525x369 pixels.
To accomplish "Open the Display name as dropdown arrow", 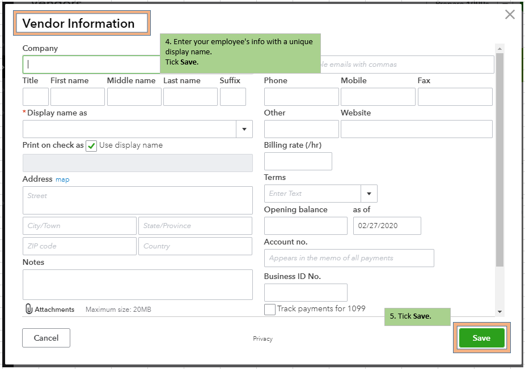I will click(x=244, y=129).
